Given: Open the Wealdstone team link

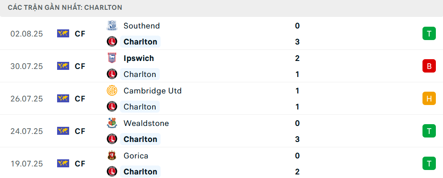Looking at the screenshot, I should coord(146,123).
